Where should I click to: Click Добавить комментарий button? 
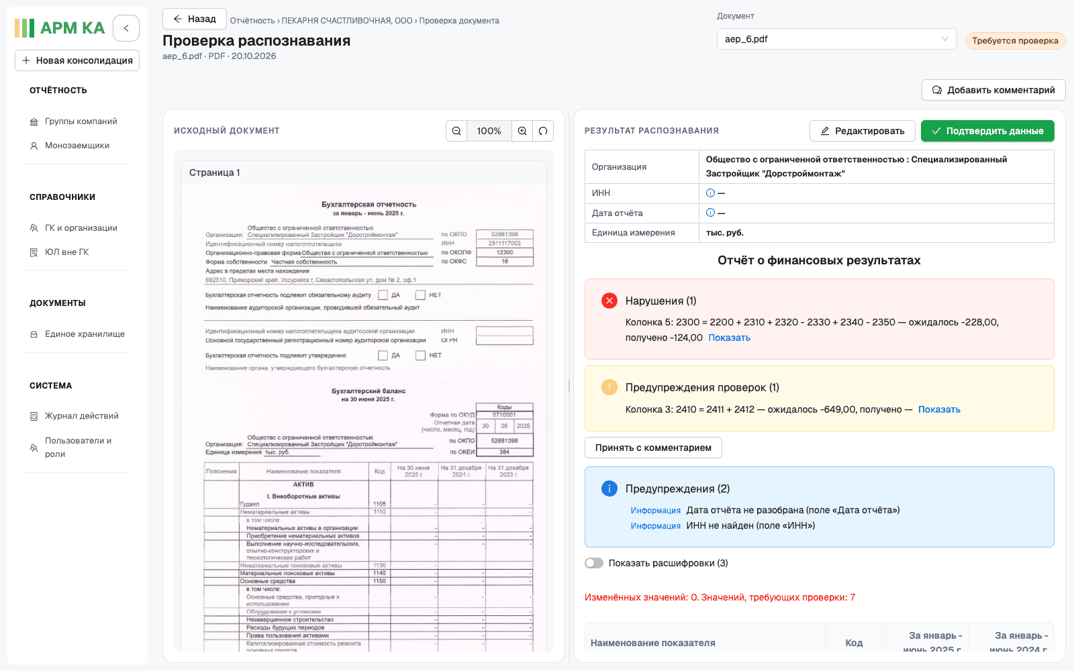[x=993, y=90]
